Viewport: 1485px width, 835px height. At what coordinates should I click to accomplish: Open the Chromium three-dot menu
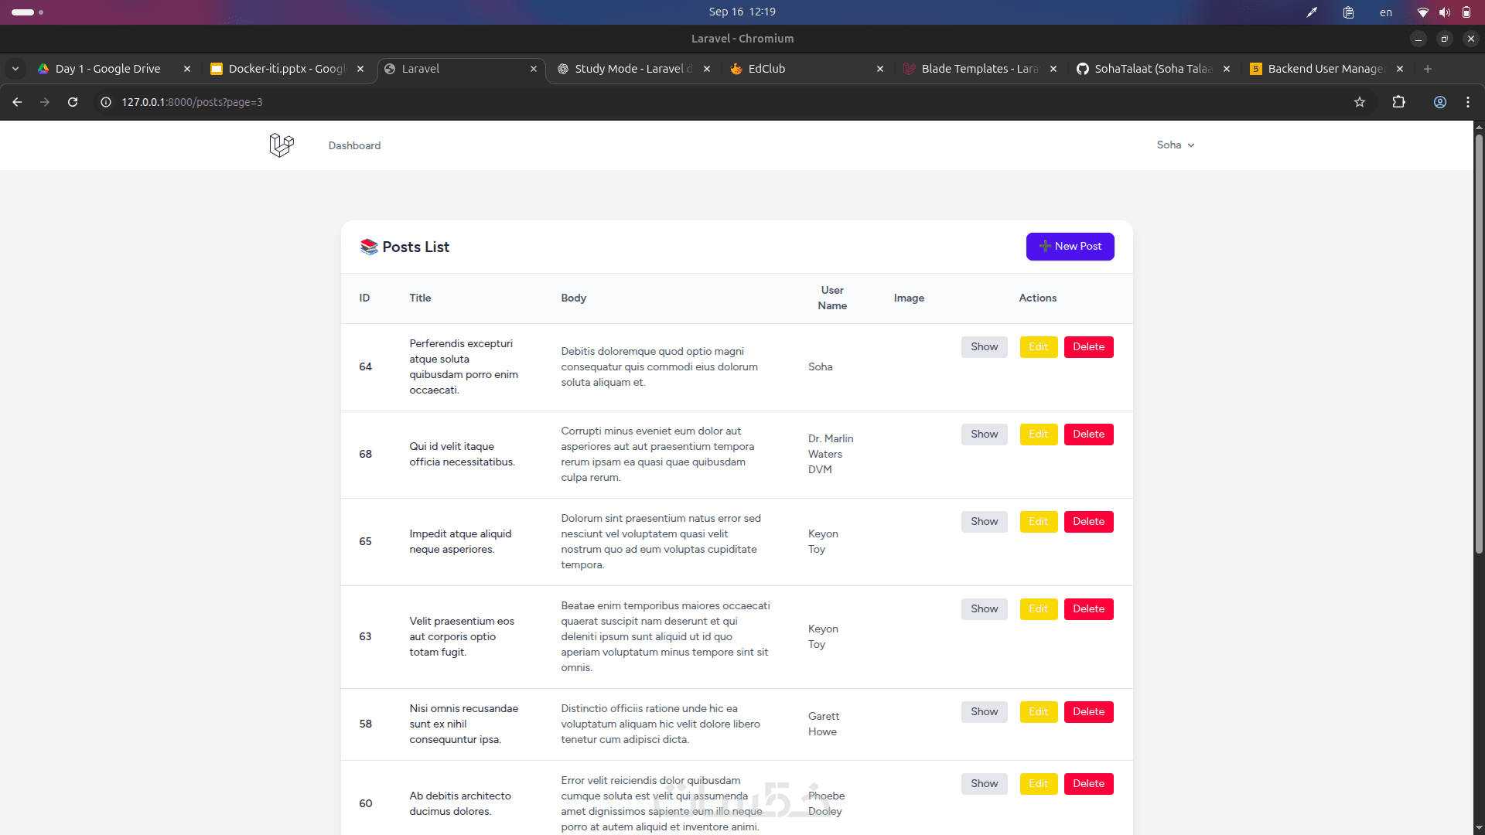pos(1468,102)
